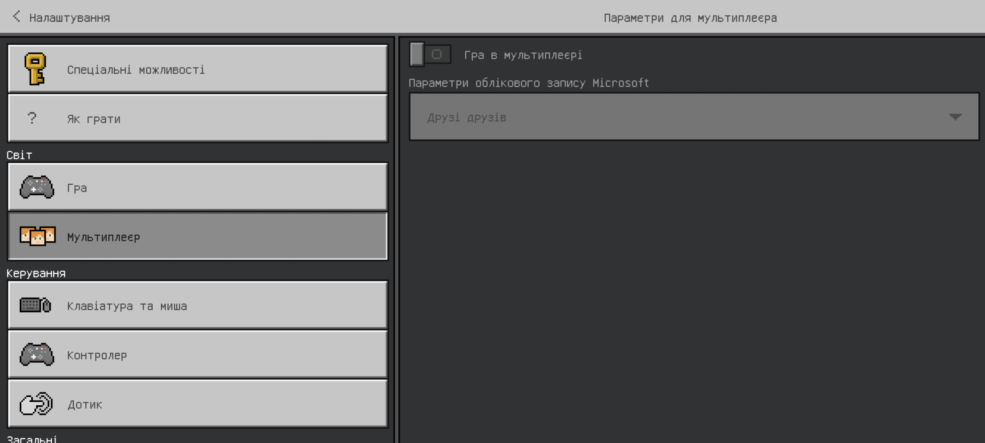Click the dropdown arrow on Microsoft account settings
This screenshot has height=443, width=985.
955,117
